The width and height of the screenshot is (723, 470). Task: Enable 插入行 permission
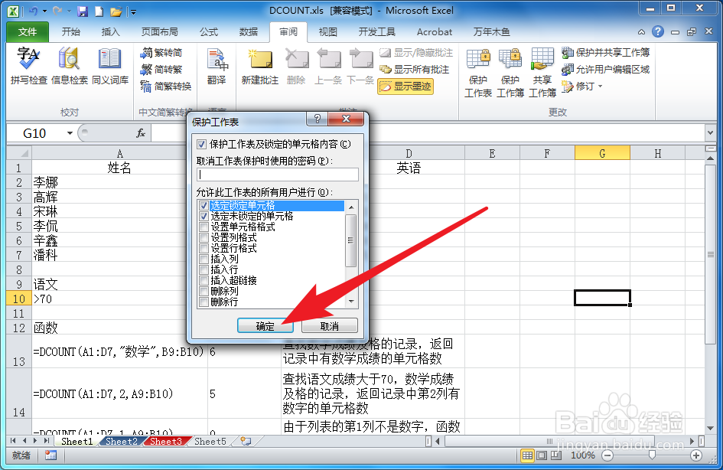(x=204, y=269)
